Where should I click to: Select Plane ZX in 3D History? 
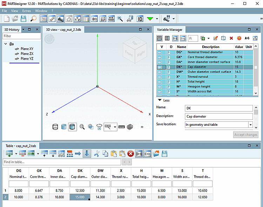pos(27,54)
